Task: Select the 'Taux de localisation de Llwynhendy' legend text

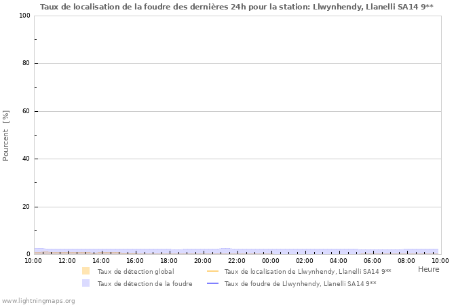Action: [x=307, y=271]
